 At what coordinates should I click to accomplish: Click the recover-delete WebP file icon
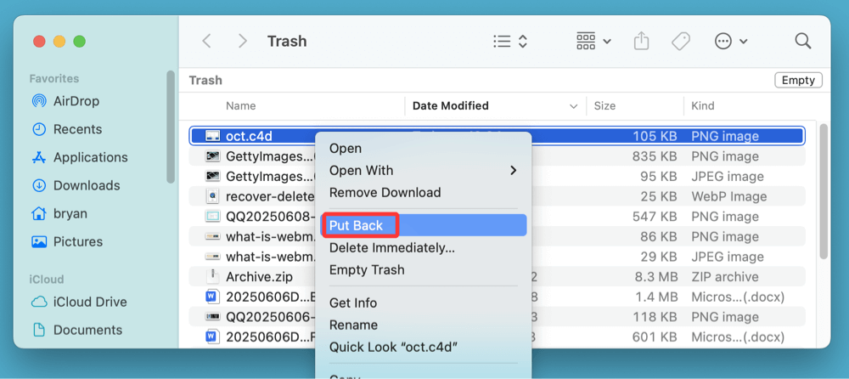[x=212, y=196]
